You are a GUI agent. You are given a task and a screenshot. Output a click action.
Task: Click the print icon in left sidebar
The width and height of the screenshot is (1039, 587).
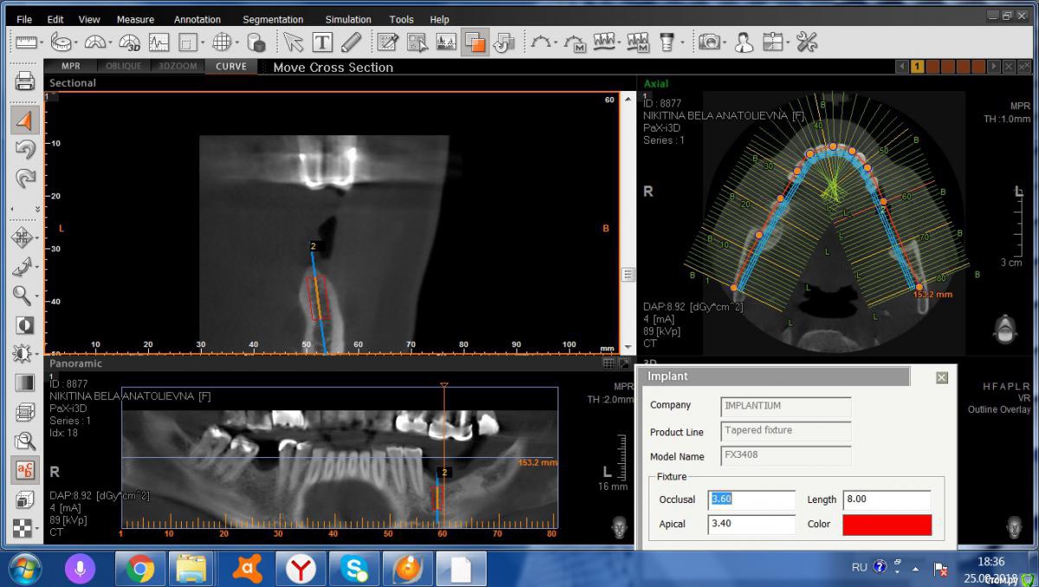tap(25, 82)
